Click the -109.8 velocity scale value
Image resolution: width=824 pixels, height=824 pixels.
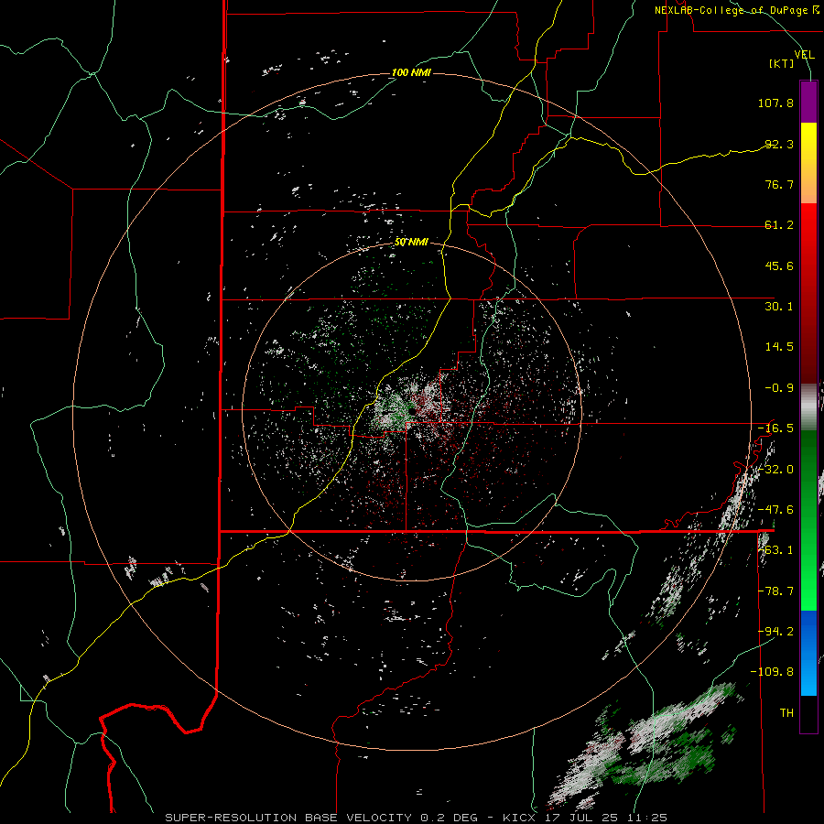click(x=773, y=672)
